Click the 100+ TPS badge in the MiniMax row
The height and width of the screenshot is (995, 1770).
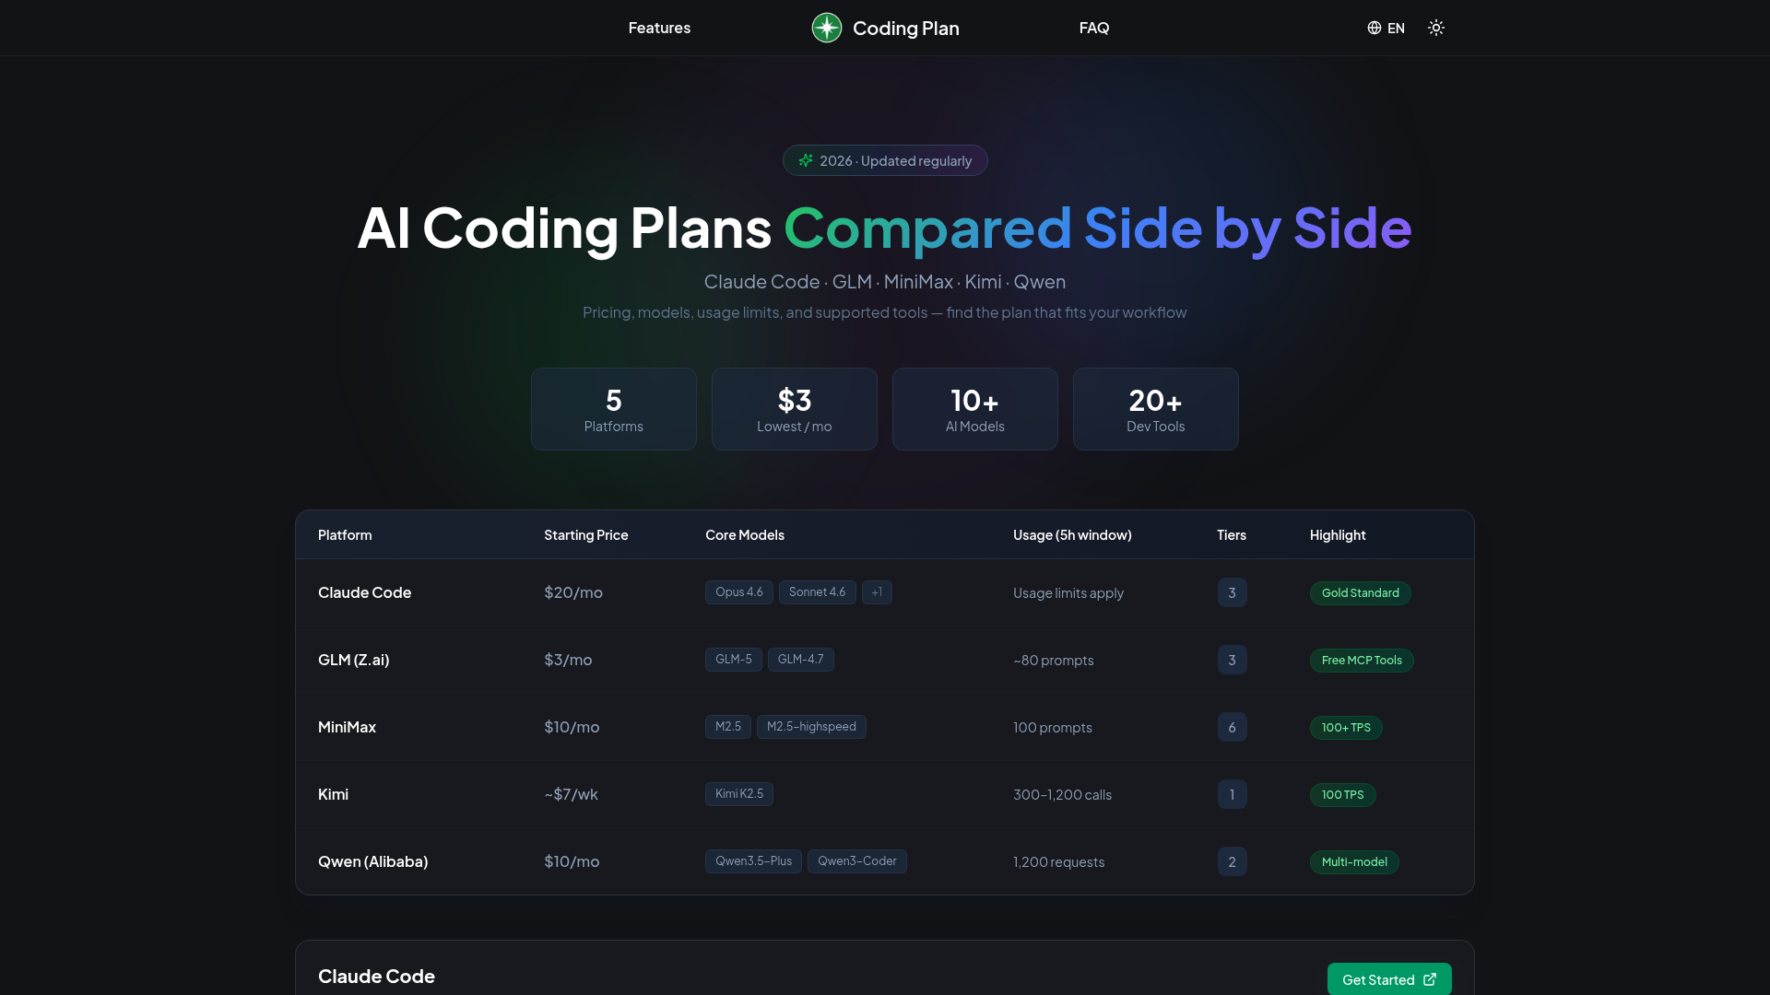(x=1346, y=728)
